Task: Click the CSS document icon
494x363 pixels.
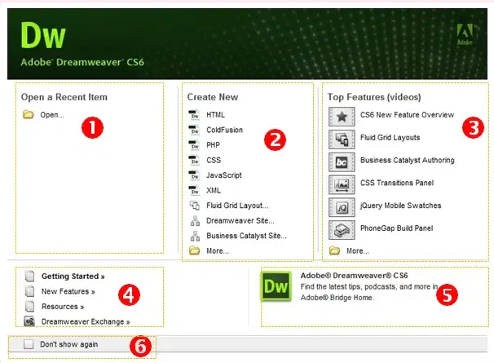Action: pyautogui.click(x=194, y=160)
